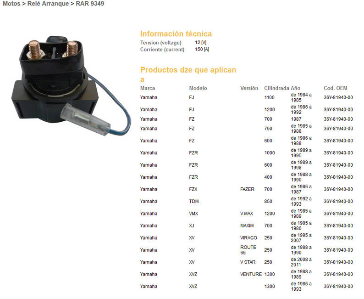Click the Cod. OEM column header
The height and width of the screenshot is (299, 364).
(335, 88)
